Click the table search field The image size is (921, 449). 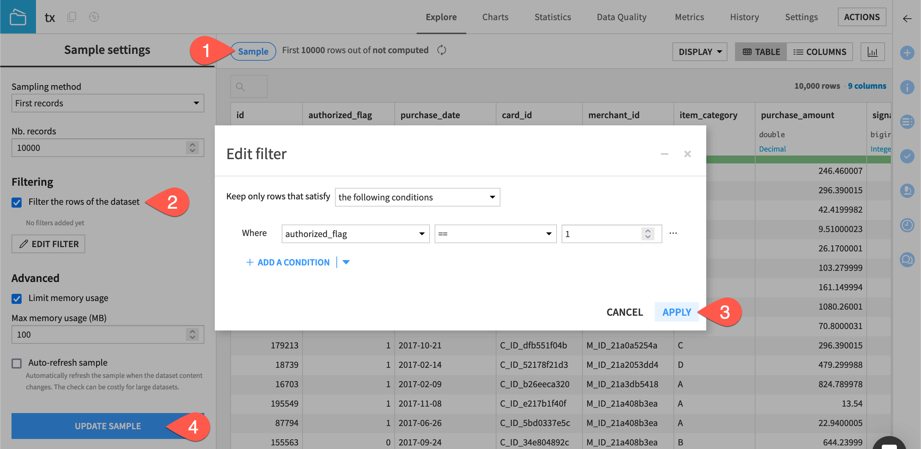[x=249, y=86]
